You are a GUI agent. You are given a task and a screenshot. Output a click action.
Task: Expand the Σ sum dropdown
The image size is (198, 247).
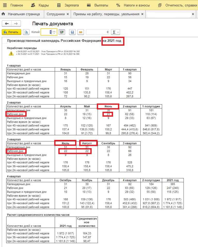pyautogui.click(x=116, y=32)
